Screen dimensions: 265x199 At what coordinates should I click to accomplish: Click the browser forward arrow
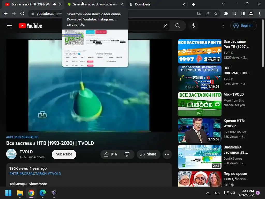(x=14, y=13)
